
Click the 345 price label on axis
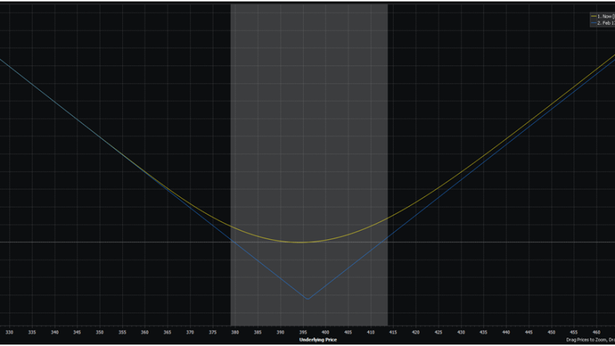[77, 332]
